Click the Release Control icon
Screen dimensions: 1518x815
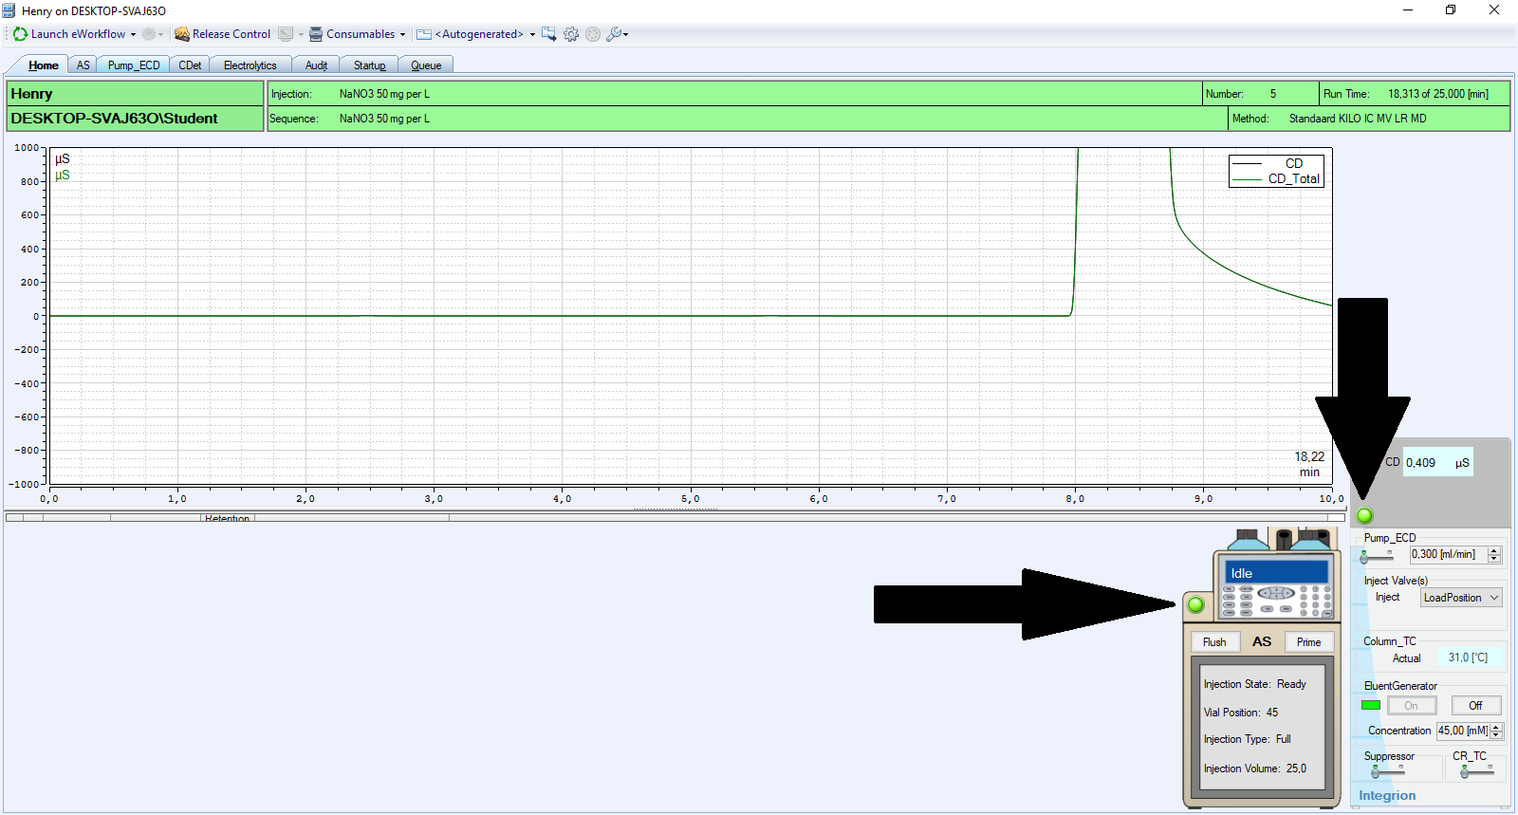tap(182, 34)
